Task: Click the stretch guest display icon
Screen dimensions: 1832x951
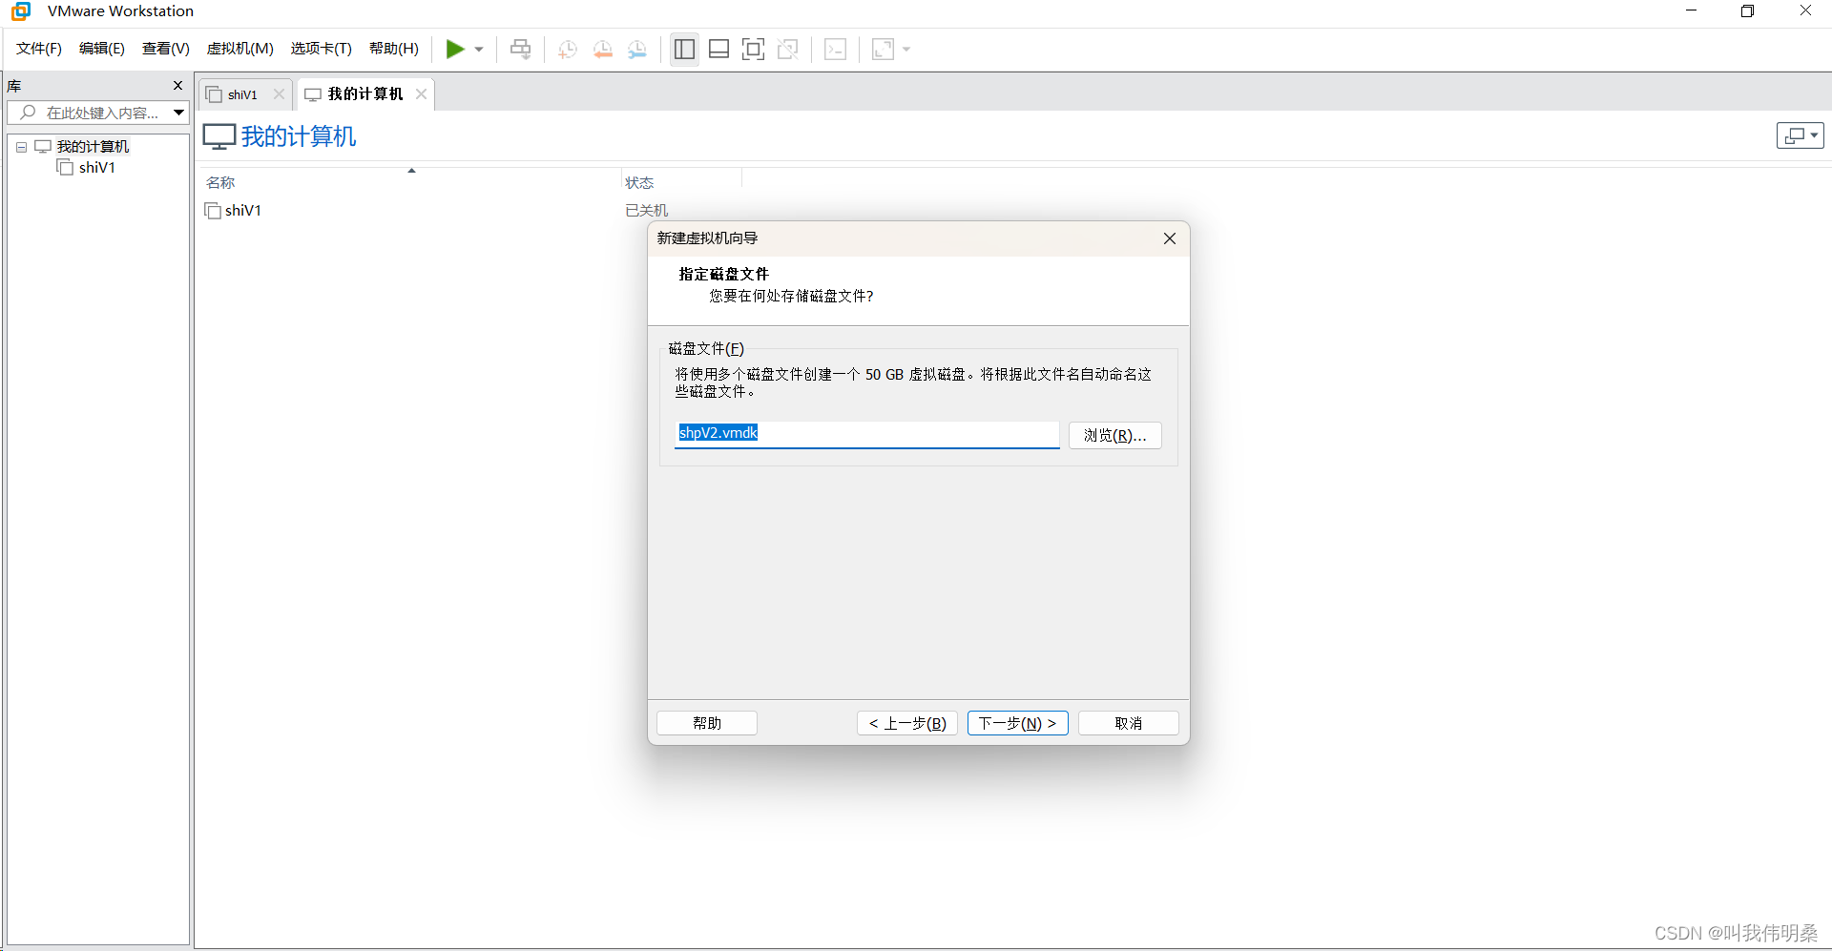Action: tap(883, 49)
